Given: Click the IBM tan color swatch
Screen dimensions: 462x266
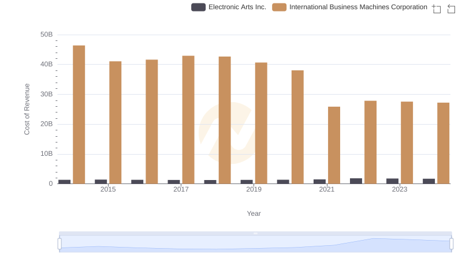Looking at the screenshot, I should pos(280,7).
